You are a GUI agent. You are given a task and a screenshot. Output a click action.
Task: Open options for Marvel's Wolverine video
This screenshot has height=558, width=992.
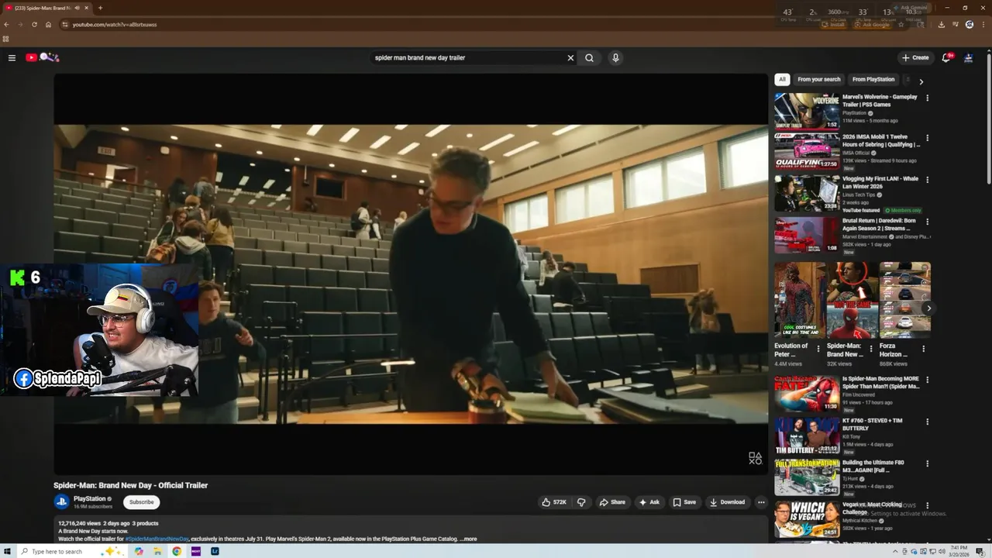point(927,98)
